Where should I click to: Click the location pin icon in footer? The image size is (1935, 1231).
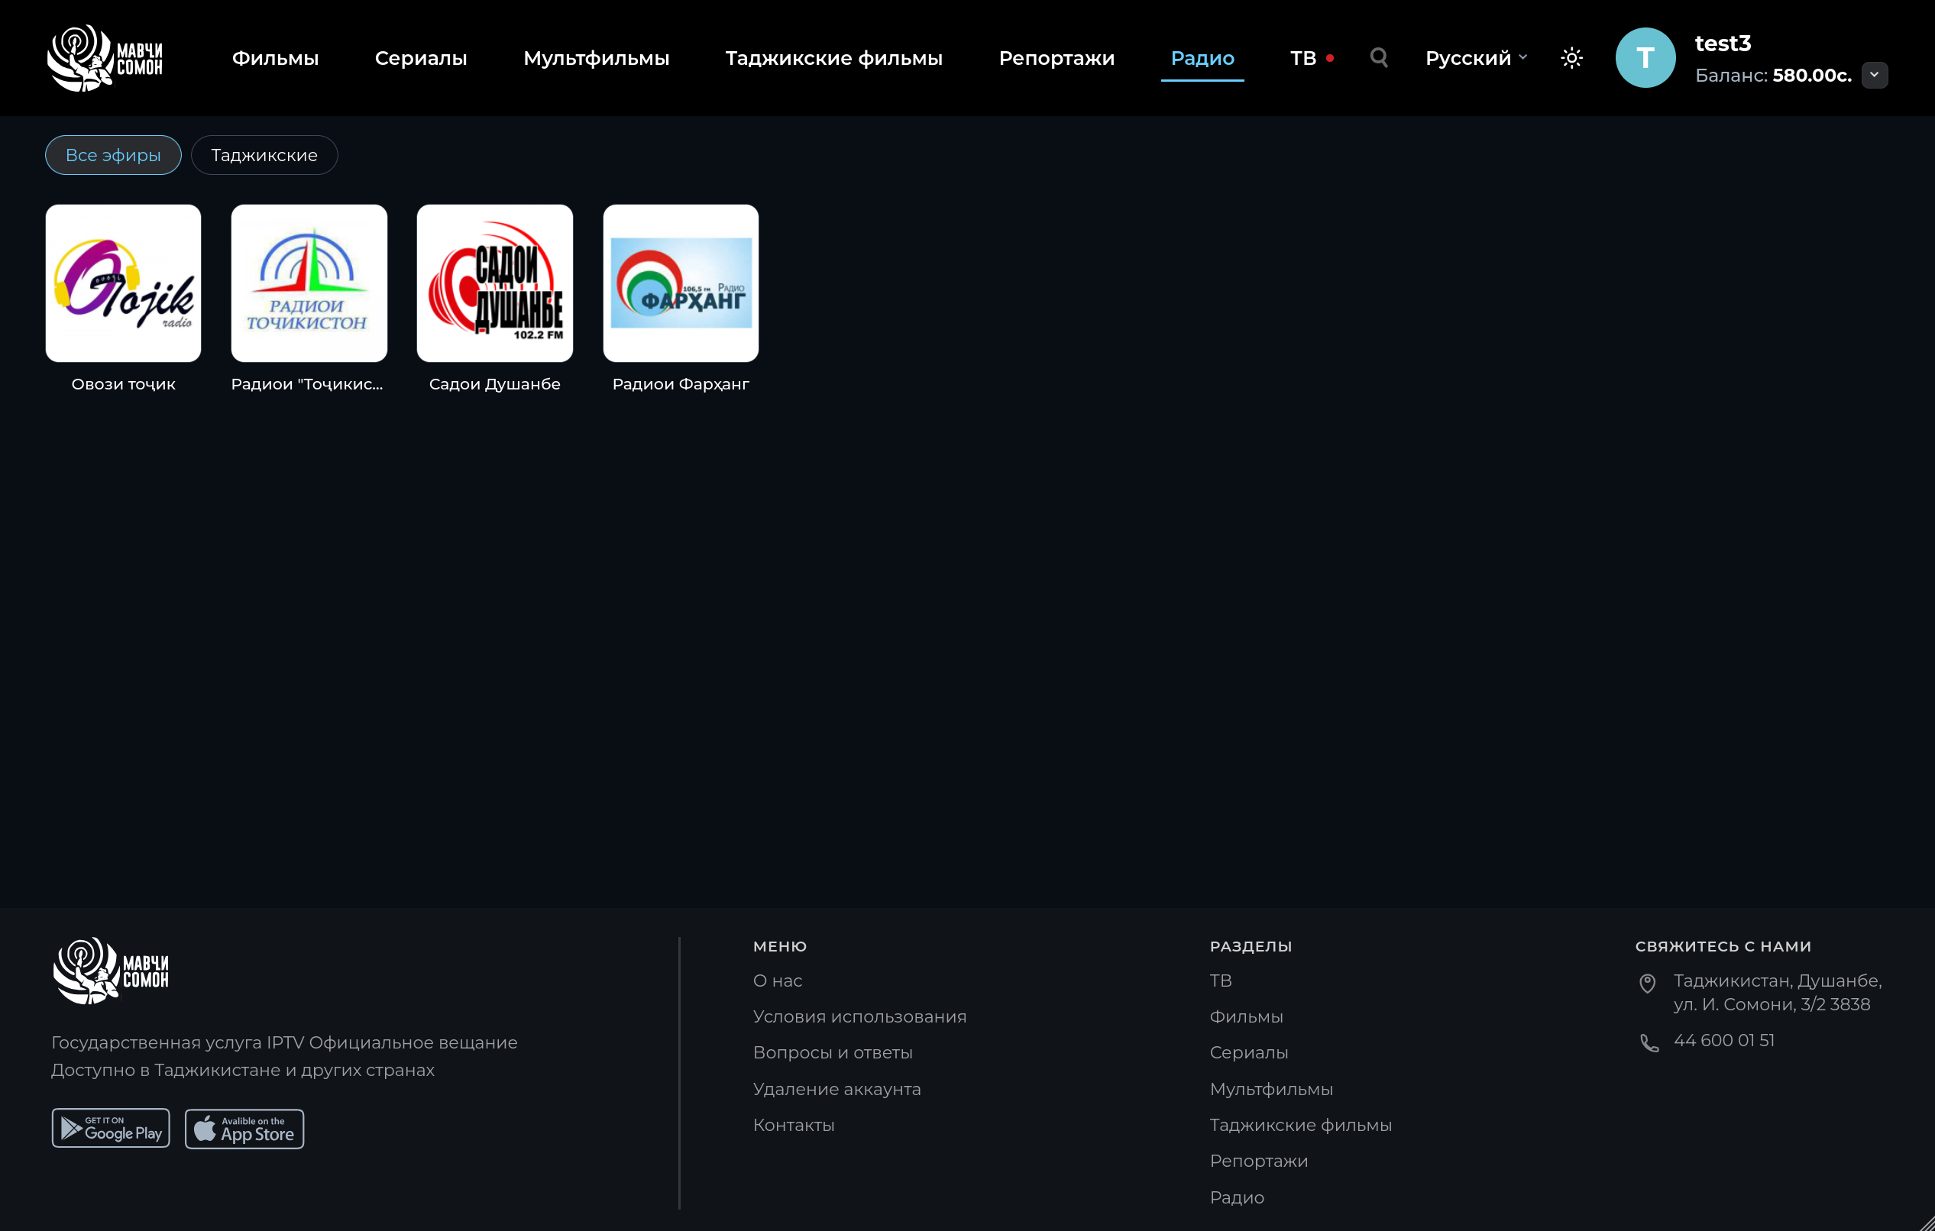1647,984
